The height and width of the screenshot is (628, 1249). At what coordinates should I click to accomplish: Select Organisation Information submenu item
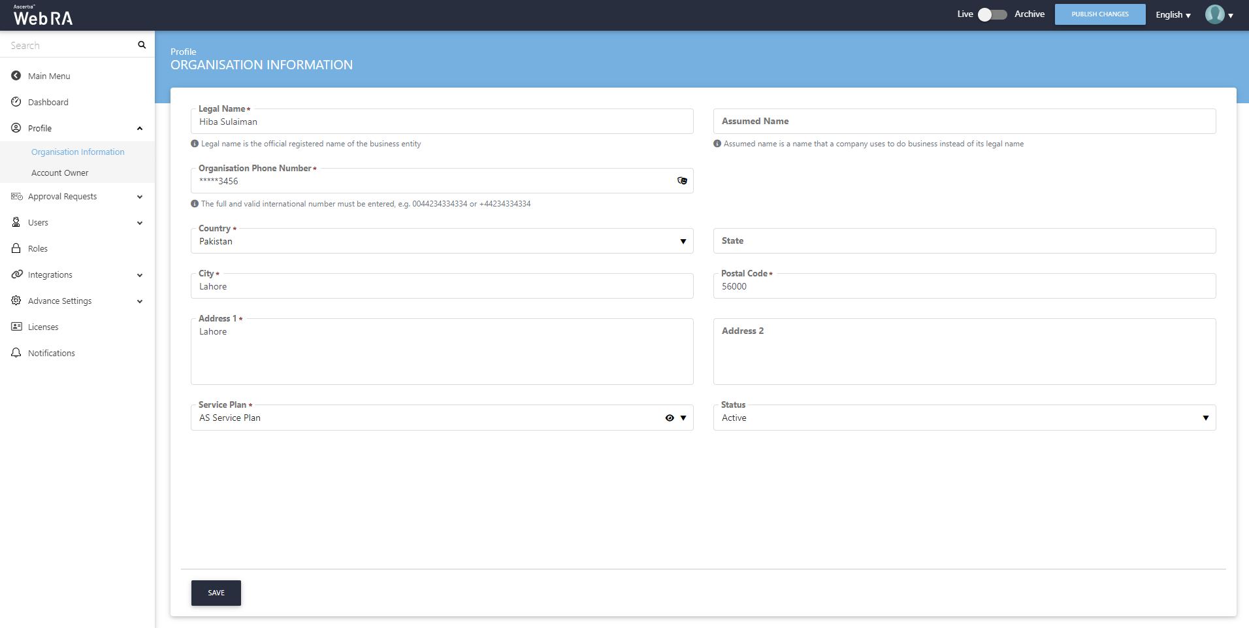coord(78,152)
